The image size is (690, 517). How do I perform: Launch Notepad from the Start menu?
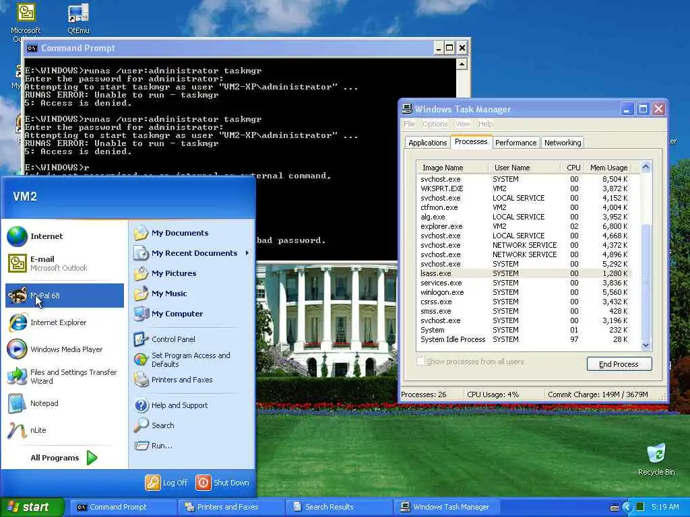(64, 403)
